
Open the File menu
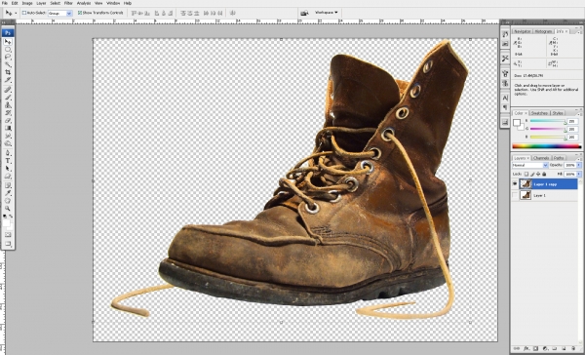click(5, 3)
